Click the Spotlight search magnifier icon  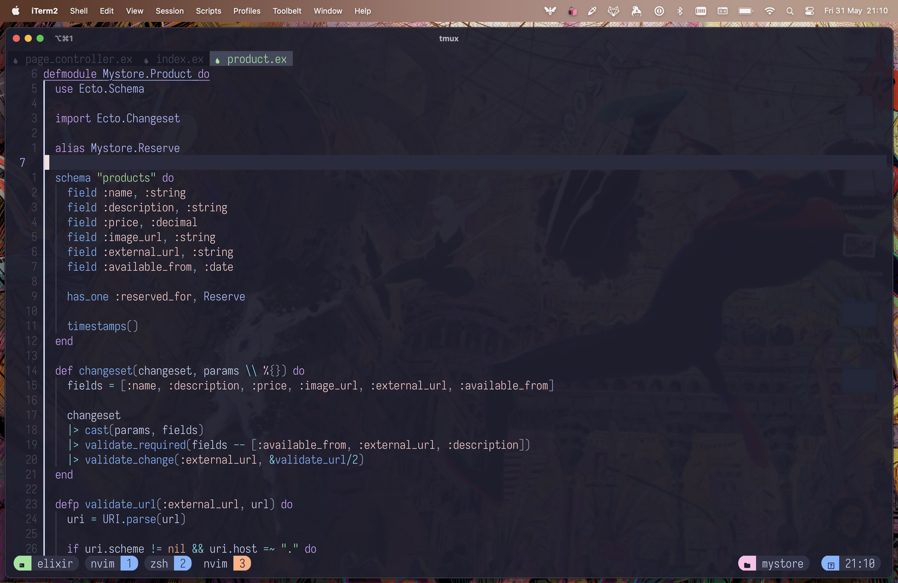coord(790,11)
